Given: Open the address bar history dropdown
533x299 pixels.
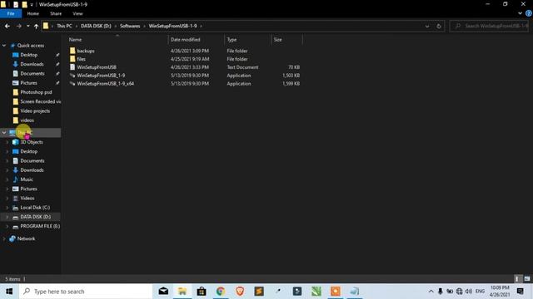Looking at the screenshot, I should [x=427, y=26].
